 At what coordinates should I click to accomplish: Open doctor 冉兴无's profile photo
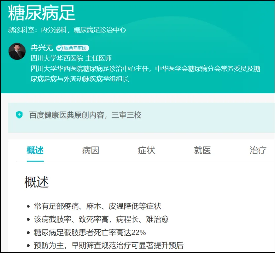17,51
